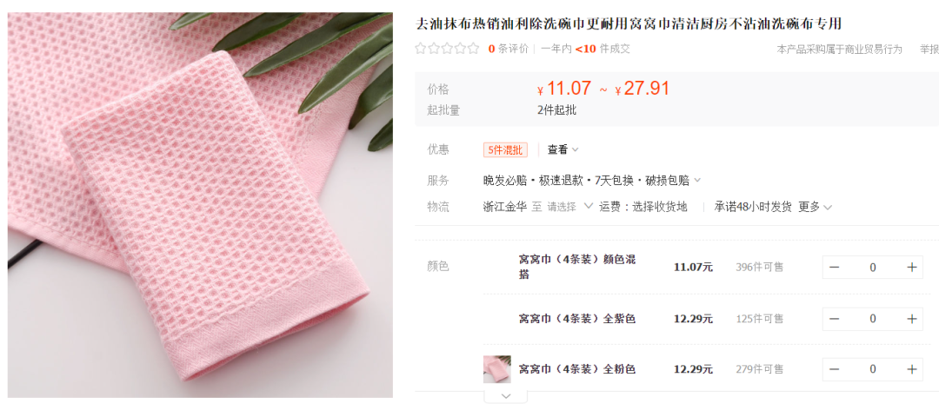Open the 请选择 destination dropdown
Image resolution: width=939 pixels, height=404 pixels.
[x=569, y=207]
